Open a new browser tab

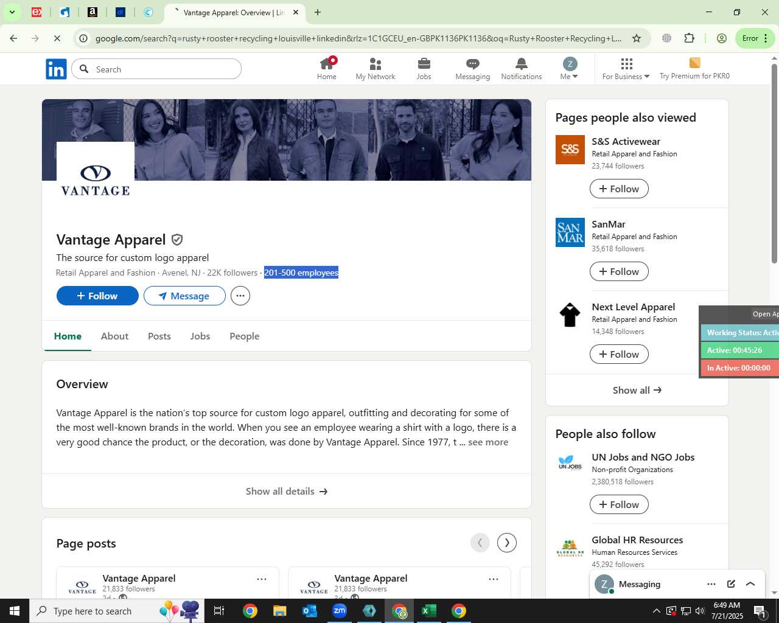pos(318,12)
